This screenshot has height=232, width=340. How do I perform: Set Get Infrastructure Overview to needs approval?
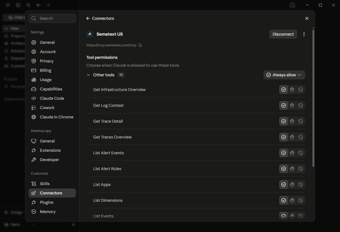pos(292,90)
